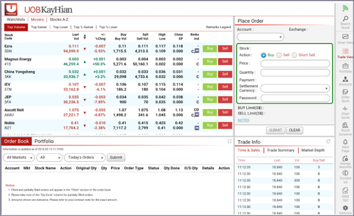
Task: Open Contact Us sidebar icon
Action: point(345,176)
